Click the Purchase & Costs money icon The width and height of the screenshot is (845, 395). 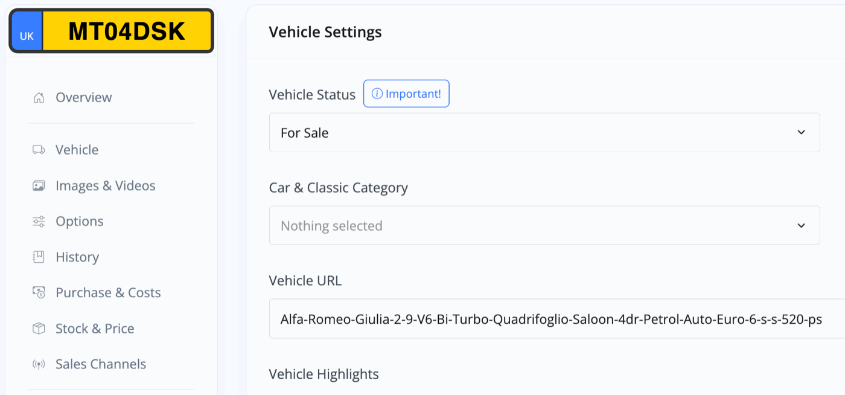point(39,292)
